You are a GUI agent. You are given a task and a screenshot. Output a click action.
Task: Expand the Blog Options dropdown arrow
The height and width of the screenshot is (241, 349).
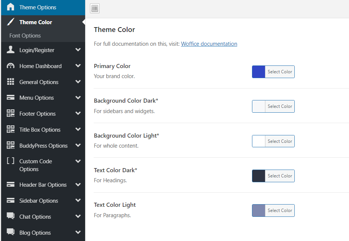(x=78, y=232)
